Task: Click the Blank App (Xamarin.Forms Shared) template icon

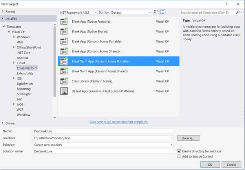Action: pos(64,51)
